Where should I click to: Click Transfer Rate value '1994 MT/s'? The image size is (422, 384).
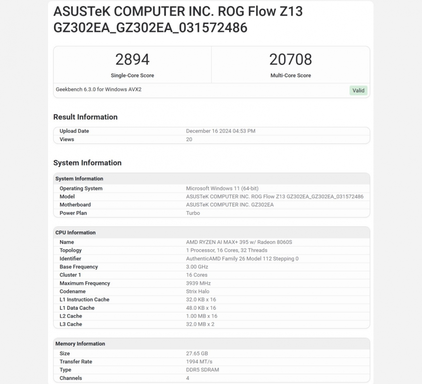click(x=199, y=362)
